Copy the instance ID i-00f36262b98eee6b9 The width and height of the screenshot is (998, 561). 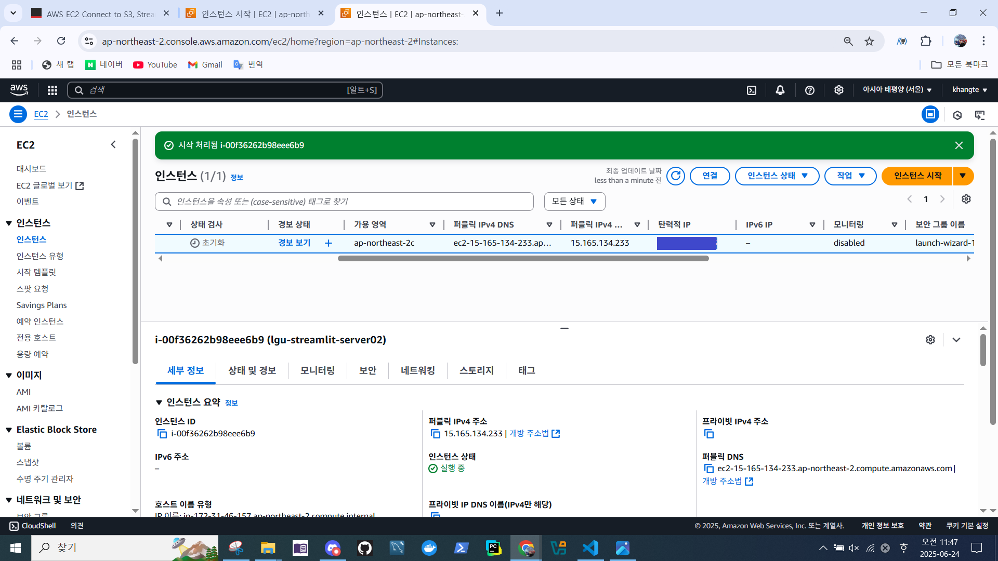coord(162,434)
